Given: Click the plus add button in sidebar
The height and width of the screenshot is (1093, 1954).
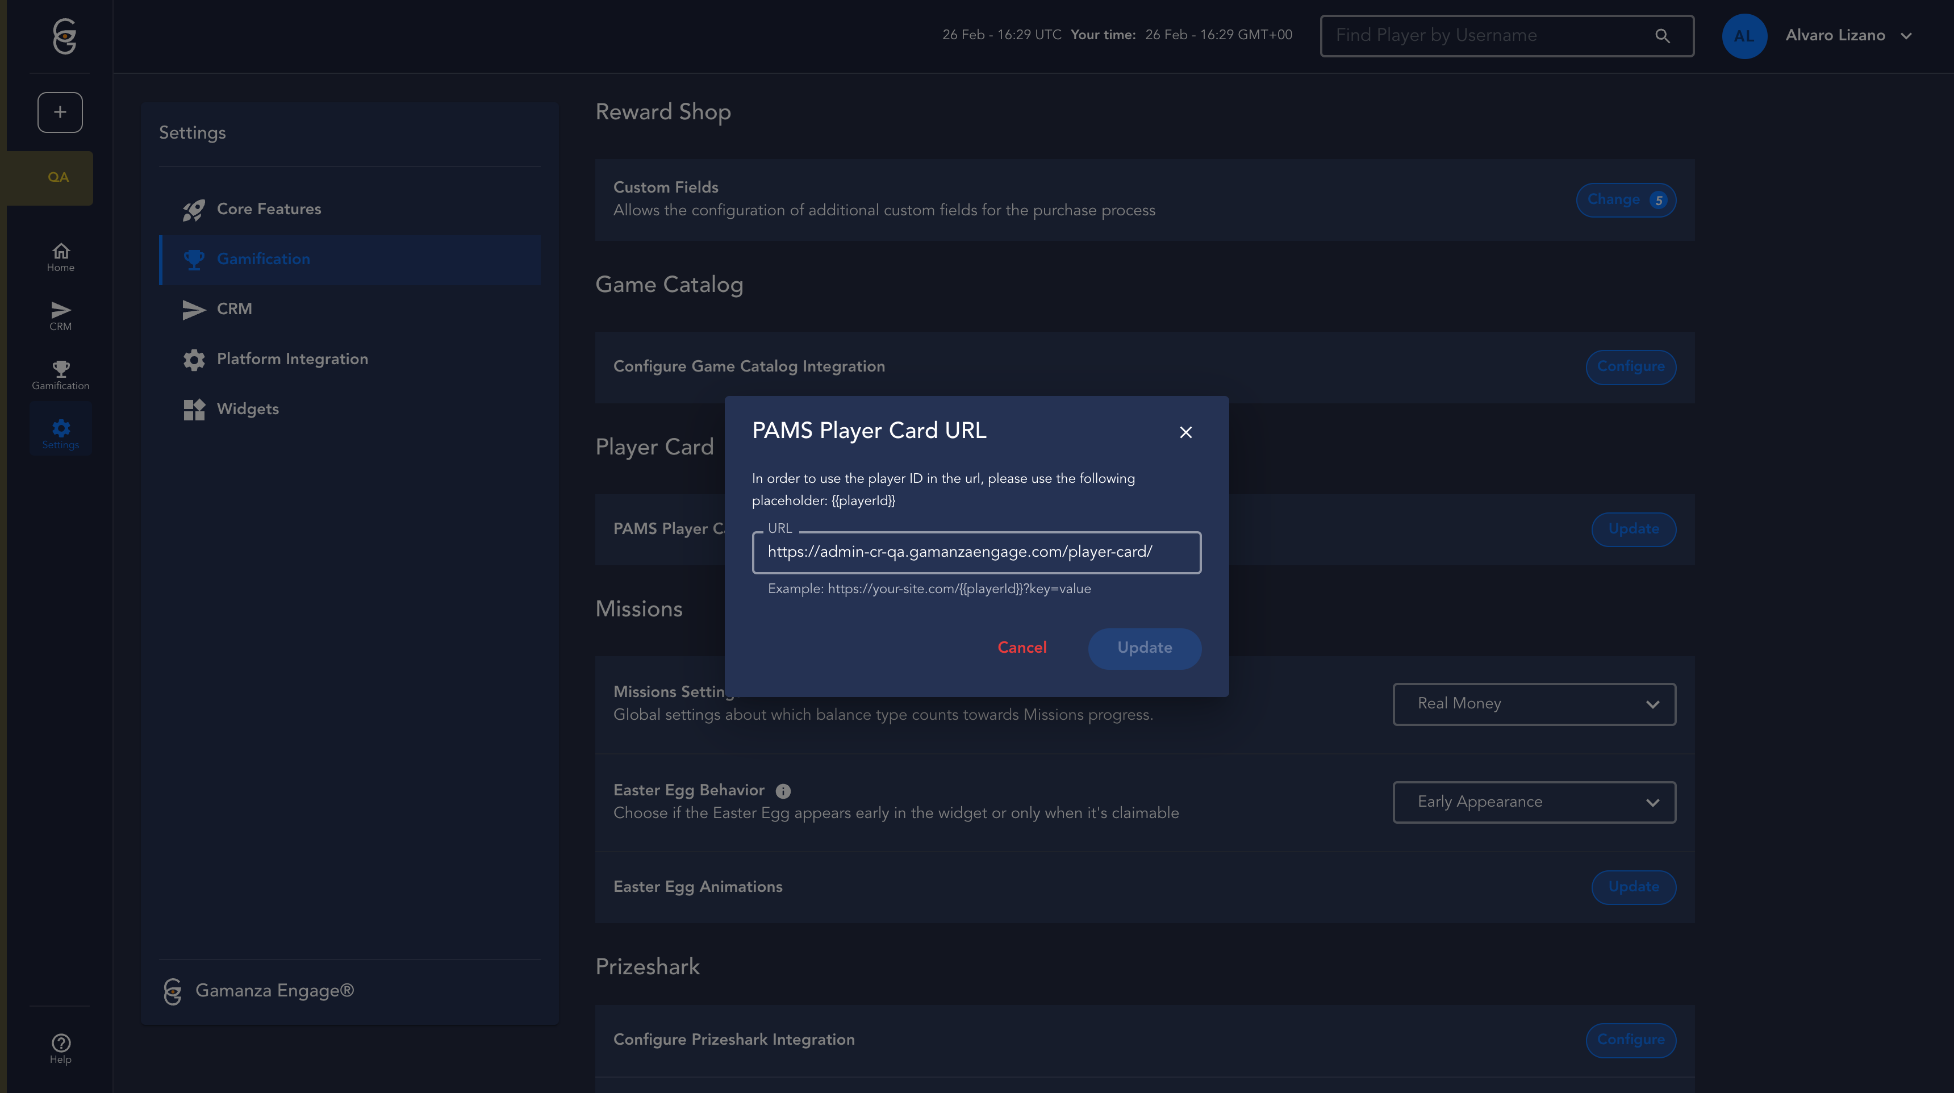Looking at the screenshot, I should click(x=60, y=112).
